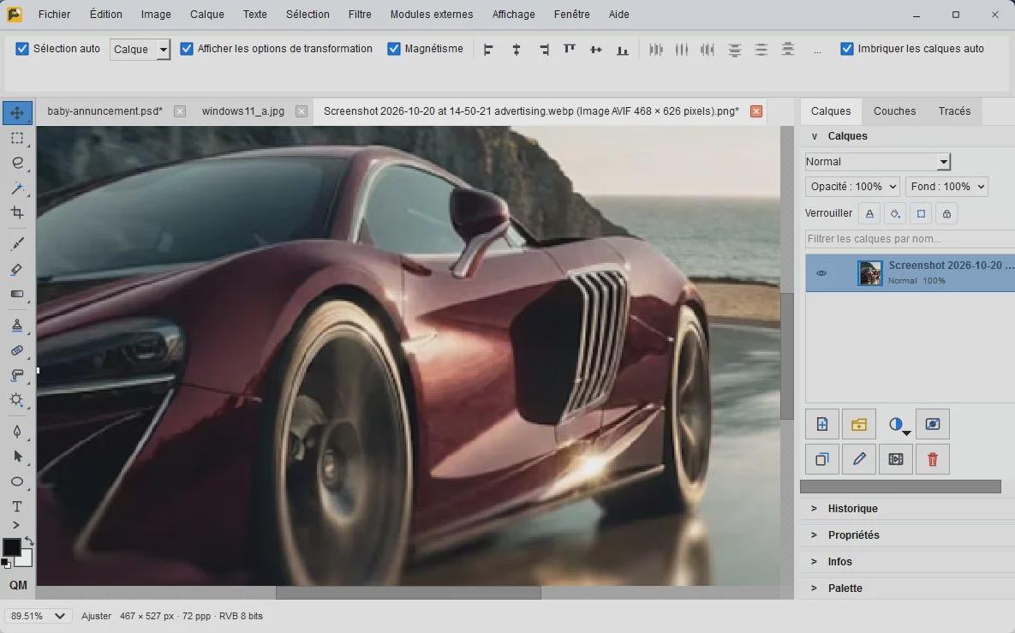The height and width of the screenshot is (633, 1015).
Task: Select the Eraser tool
Action: coord(17,269)
